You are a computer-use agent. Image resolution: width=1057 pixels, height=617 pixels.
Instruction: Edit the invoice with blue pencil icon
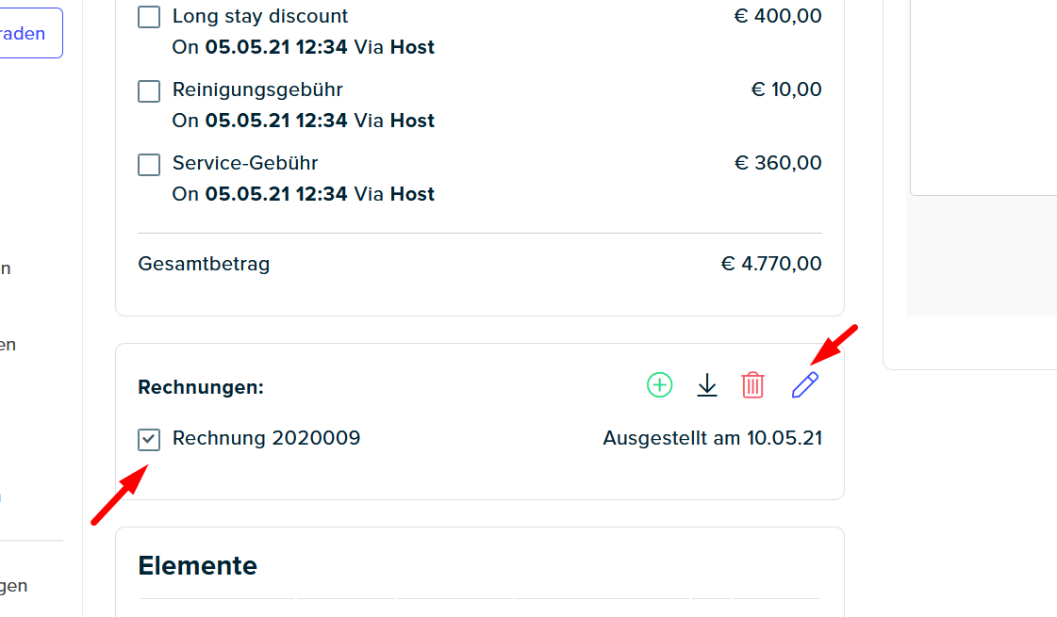tap(805, 385)
